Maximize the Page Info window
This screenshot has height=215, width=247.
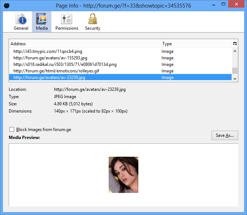pos(223,4)
